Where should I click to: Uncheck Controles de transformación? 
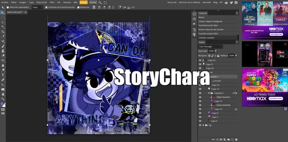(47, 7)
